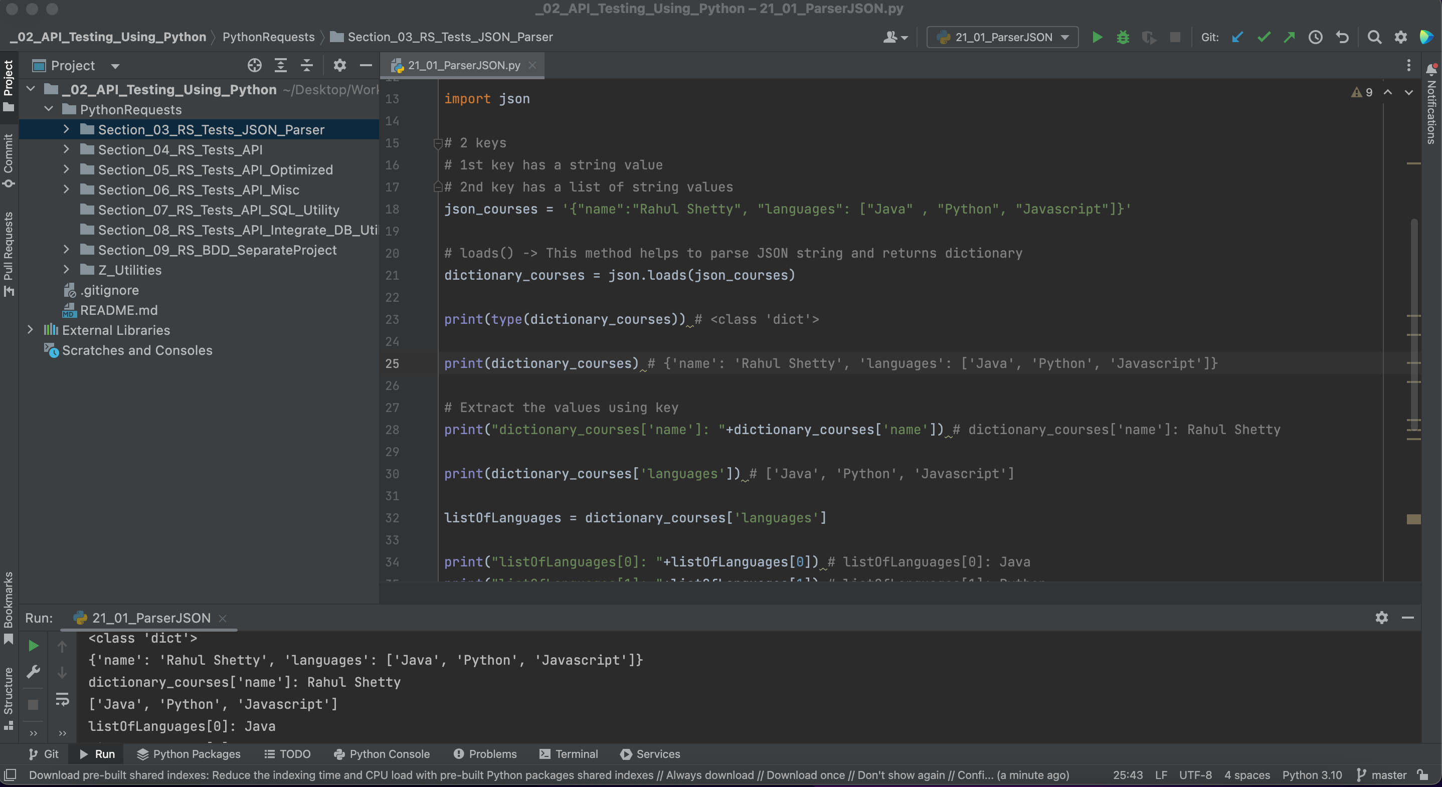The height and width of the screenshot is (787, 1442).
Task: Toggle Pull Requests side panel
Action: point(9,254)
